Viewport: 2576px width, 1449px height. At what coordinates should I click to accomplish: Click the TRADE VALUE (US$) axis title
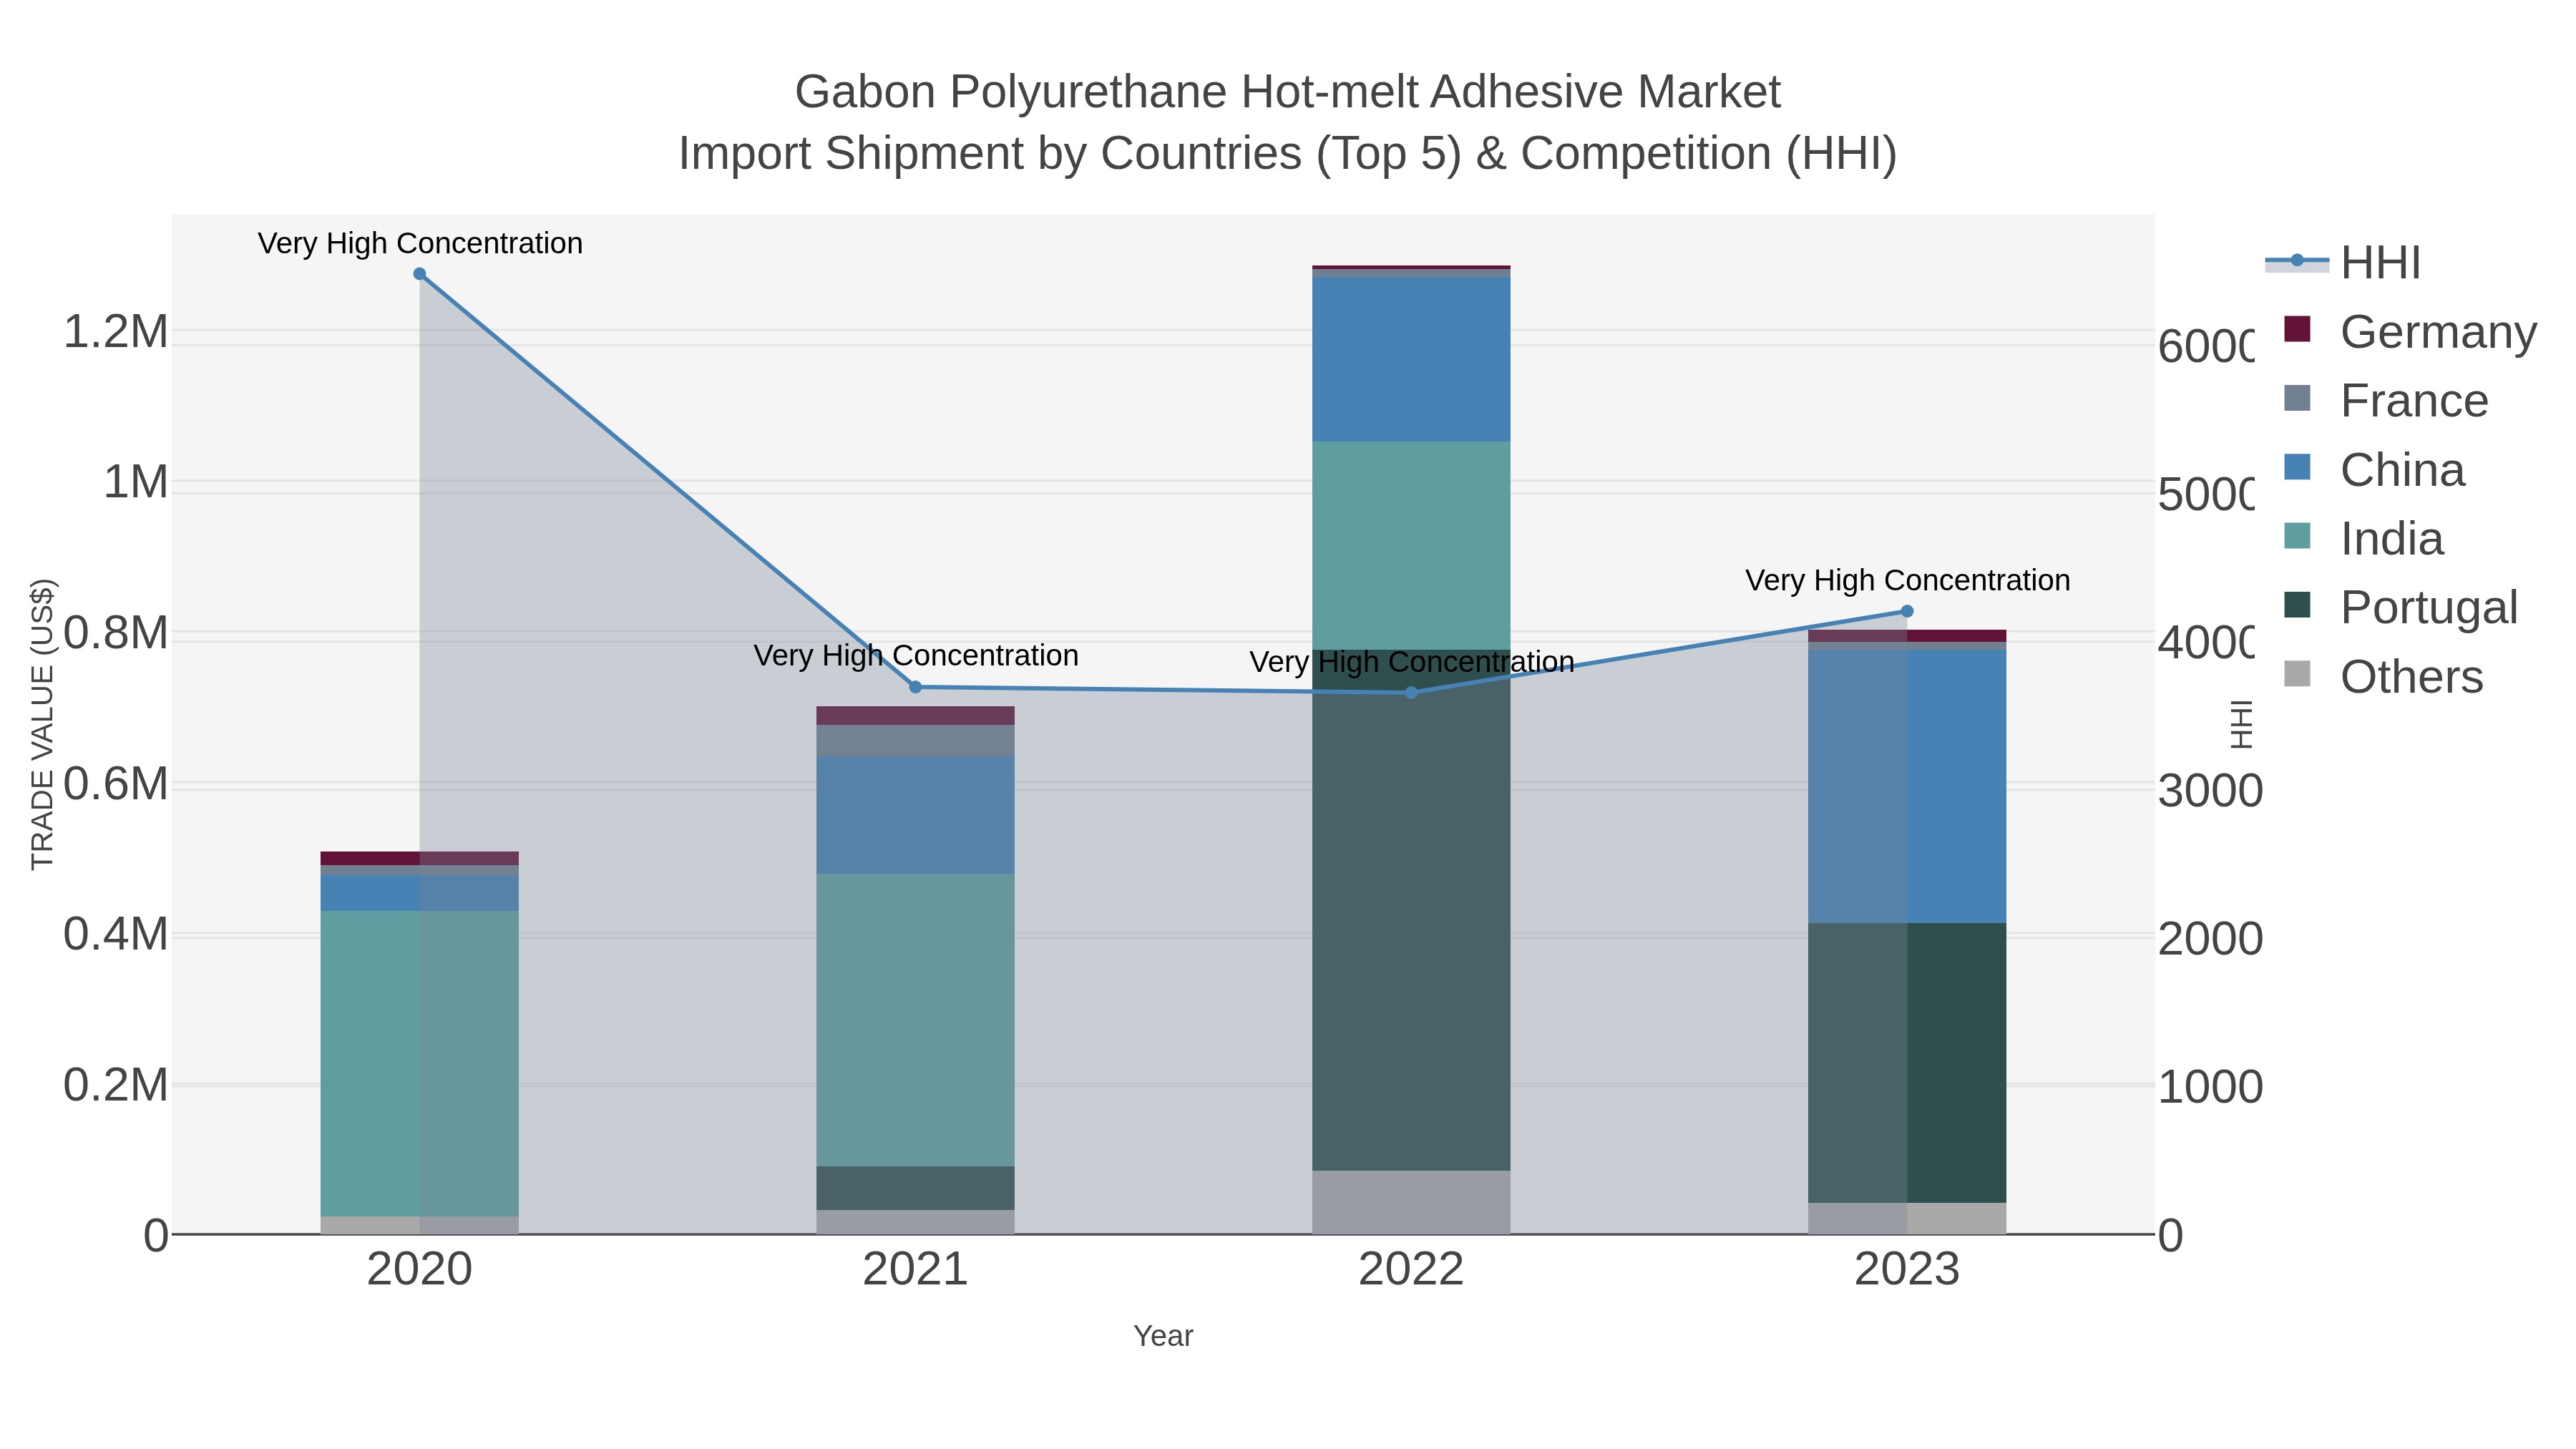point(42,724)
